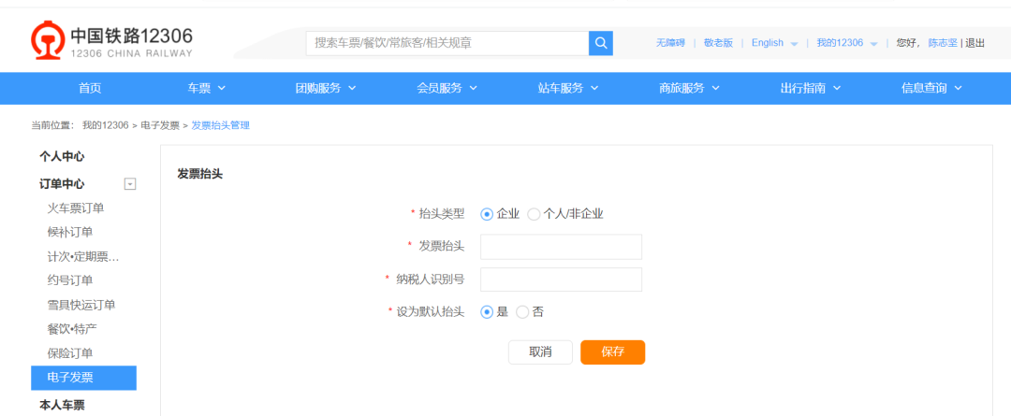The width and height of the screenshot is (1011, 416).
Task: Click the 取消 button
Action: (x=540, y=352)
